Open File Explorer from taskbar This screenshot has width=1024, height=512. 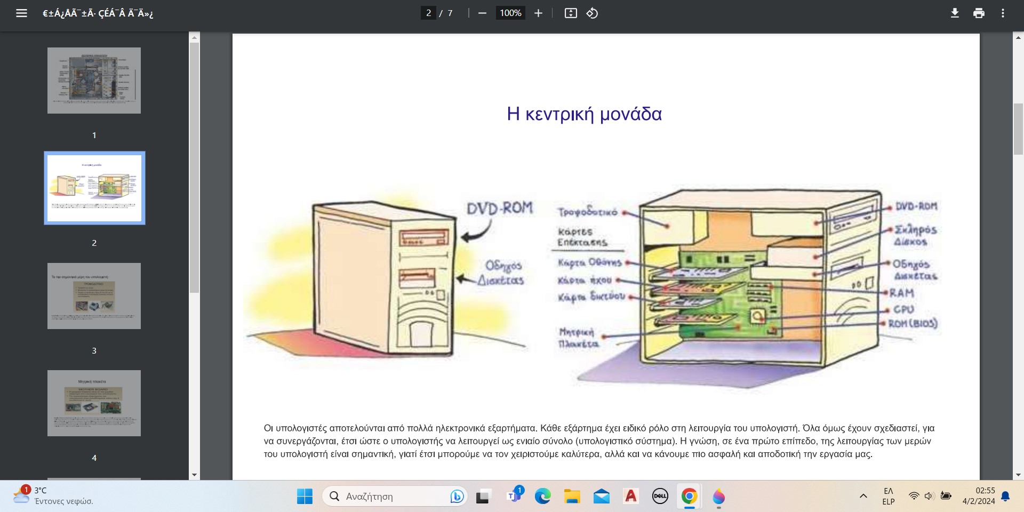[x=572, y=497]
